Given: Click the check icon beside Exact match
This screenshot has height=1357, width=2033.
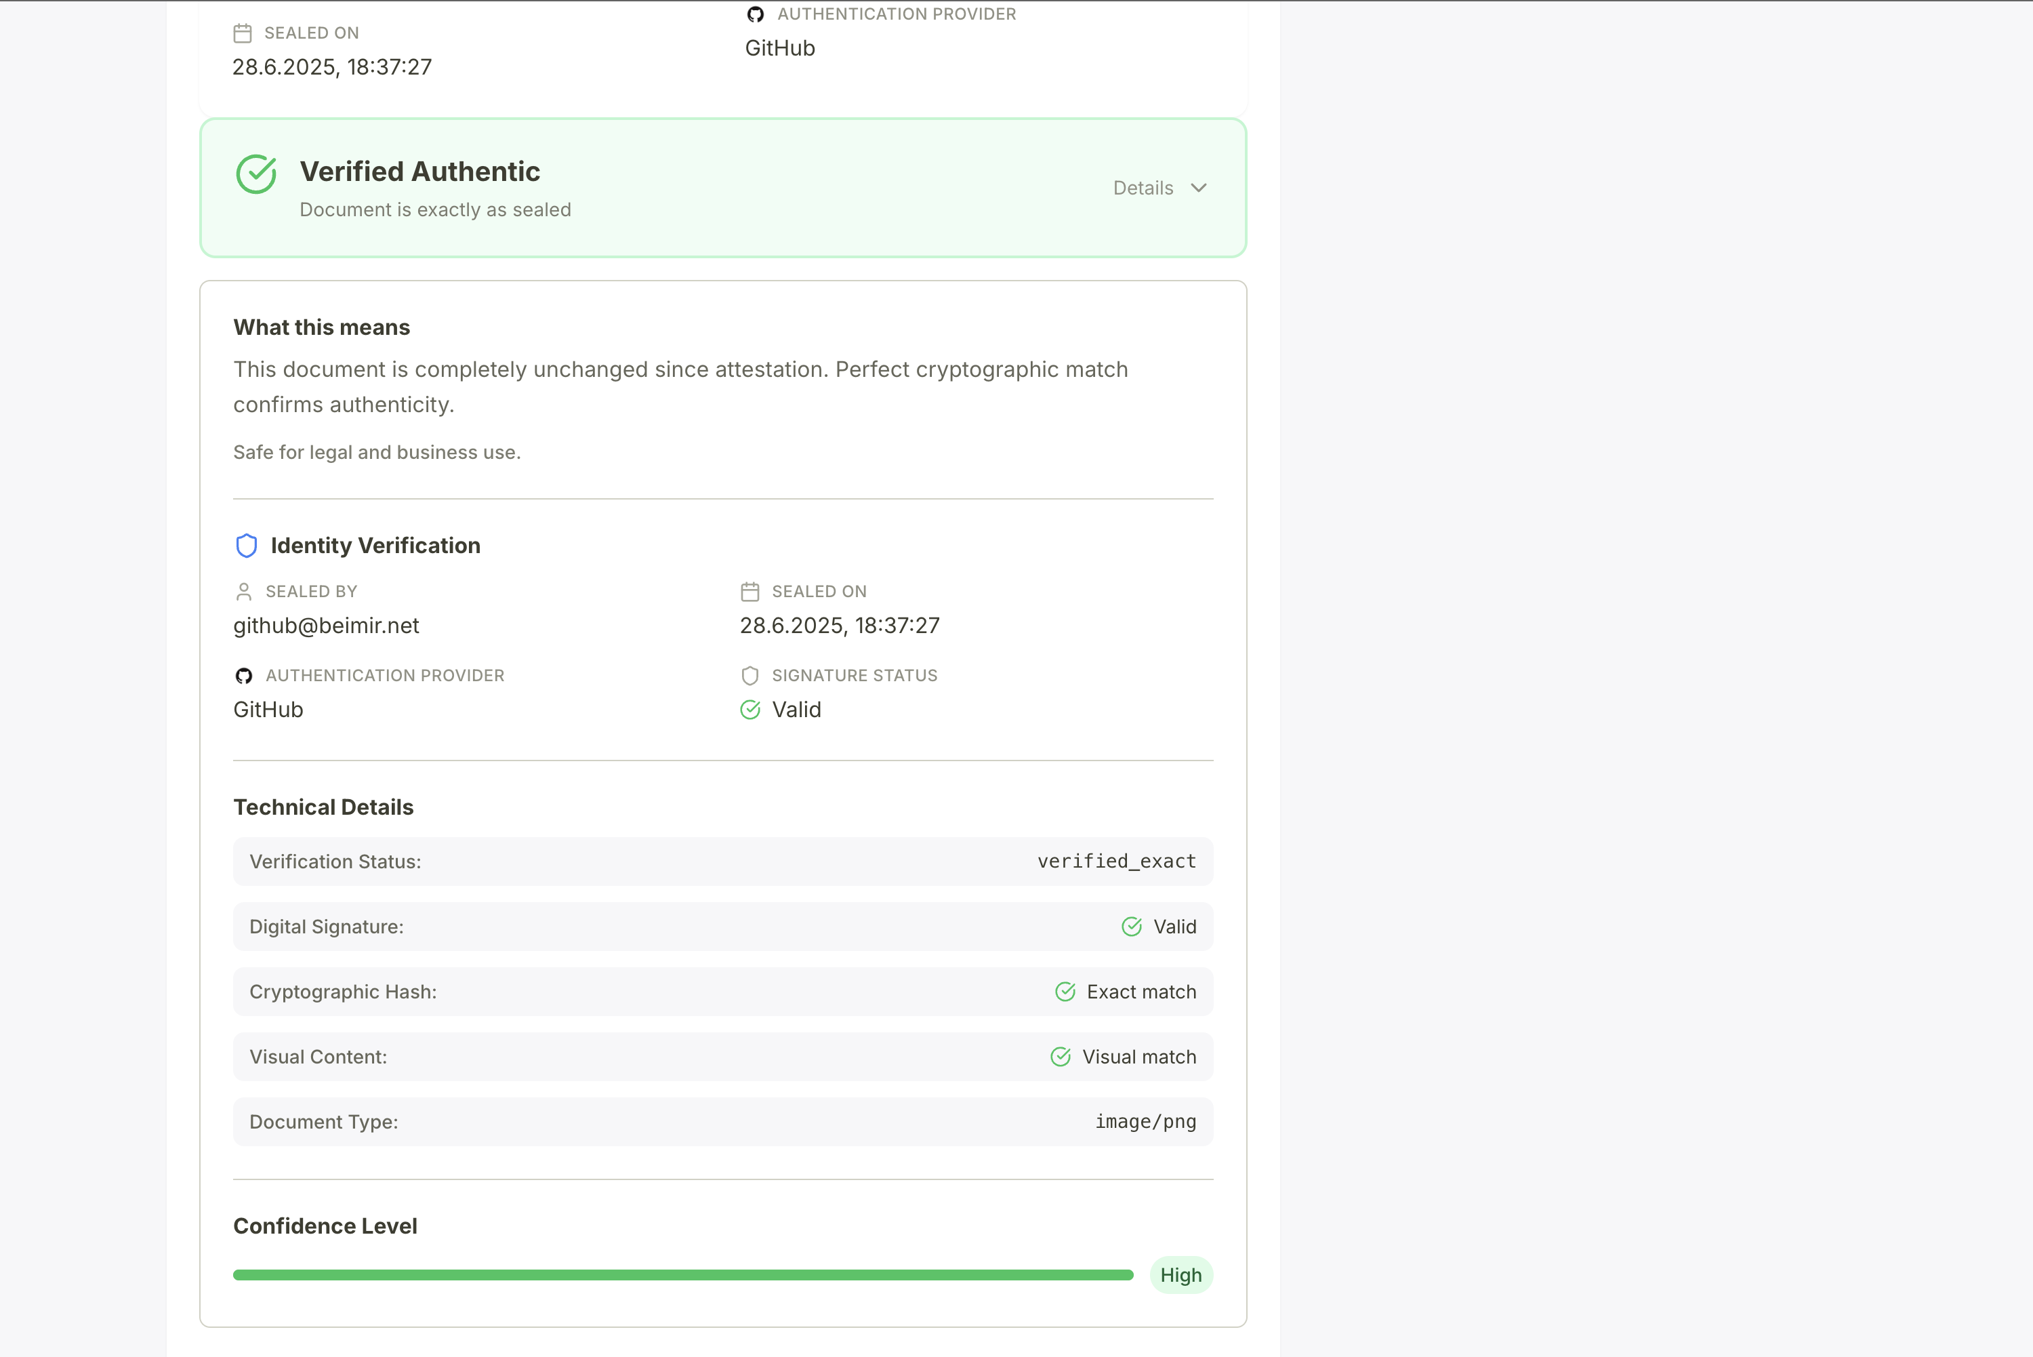Looking at the screenshot, I should click(1065, 992).
